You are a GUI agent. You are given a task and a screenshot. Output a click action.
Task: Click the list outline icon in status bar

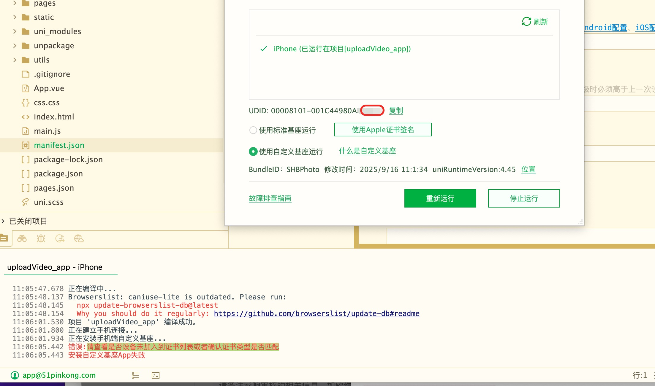pyautogui.click(x=135, y=375)
